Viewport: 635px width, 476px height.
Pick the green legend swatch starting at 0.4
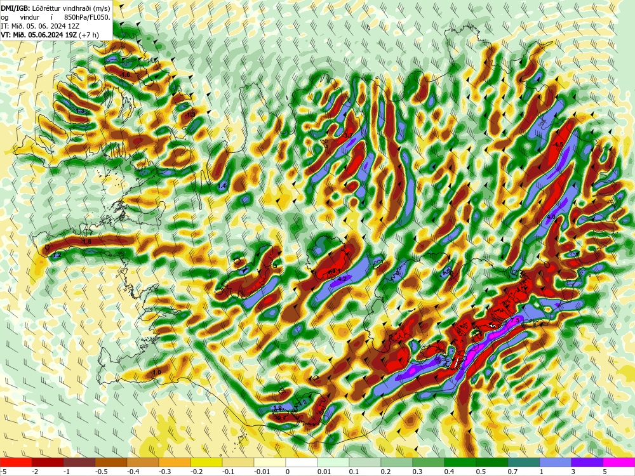[460, 462]
